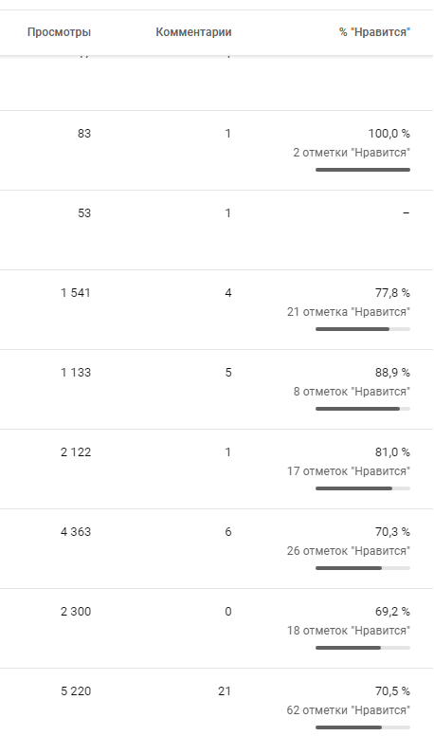The image size is (434, 736).
Task: Click the 2 122 views cell
Action: [x=75, y=452]
